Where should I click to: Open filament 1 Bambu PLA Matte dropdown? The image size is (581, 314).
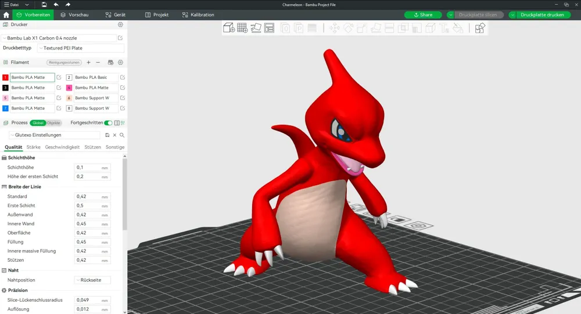point(32,77)
